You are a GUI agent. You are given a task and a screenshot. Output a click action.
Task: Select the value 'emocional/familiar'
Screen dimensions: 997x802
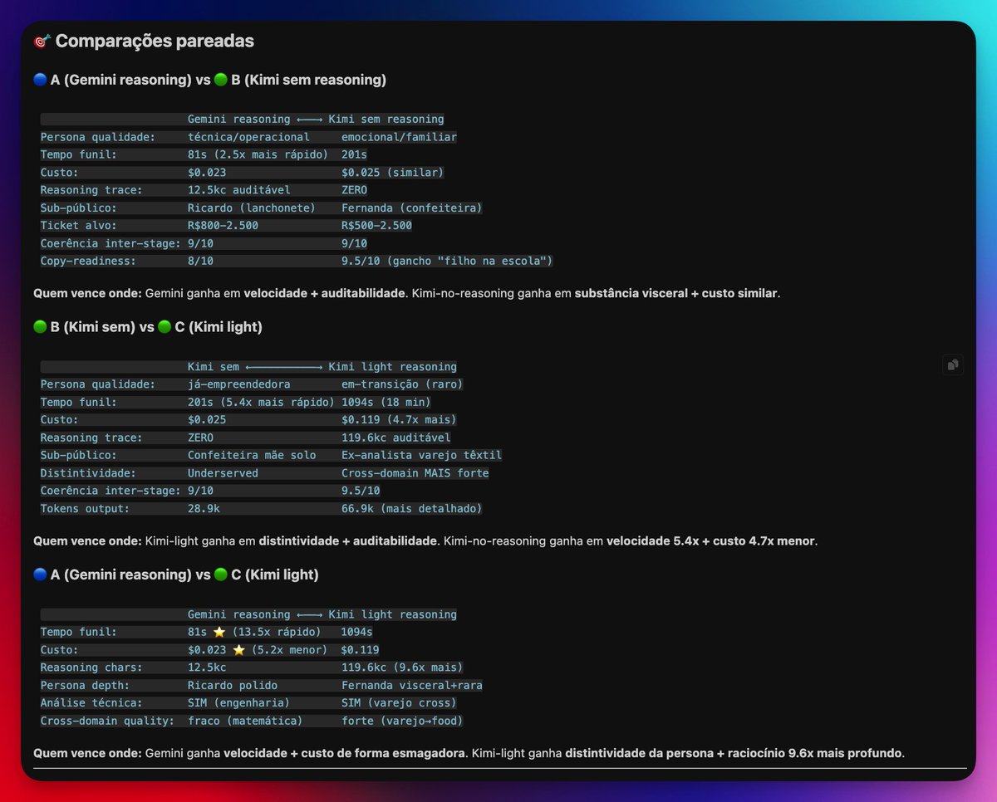[399, 137]
